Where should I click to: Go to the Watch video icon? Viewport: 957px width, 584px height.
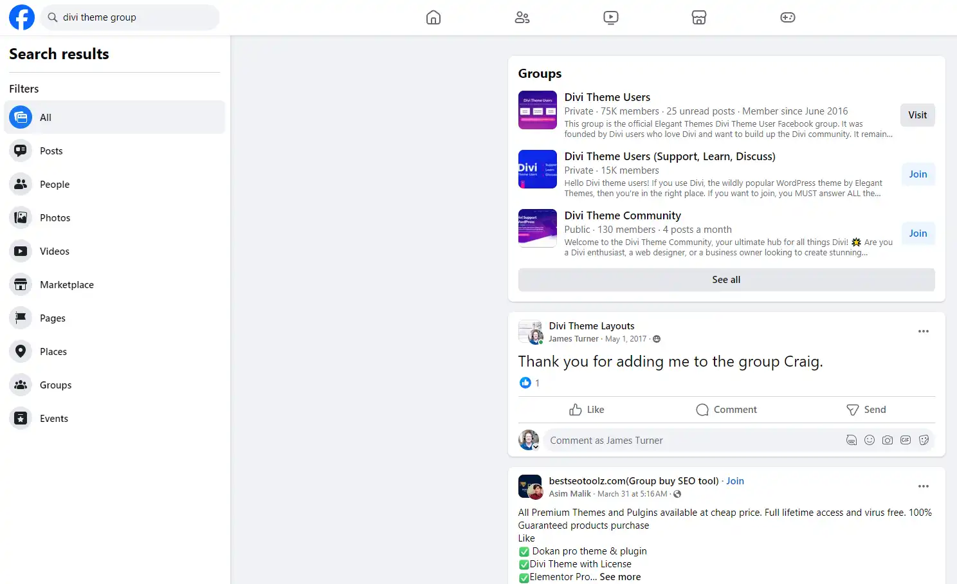pyautogui.click(x=611, y=17)
